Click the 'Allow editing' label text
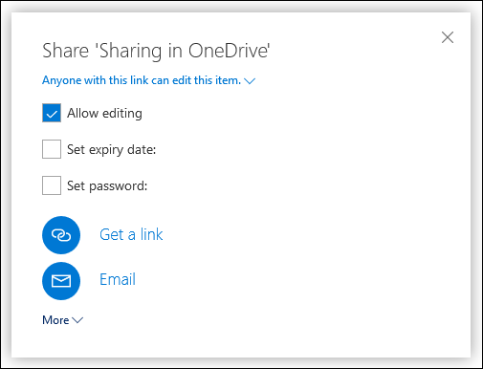The image size is (483, 369). click(x=104, y=113)
